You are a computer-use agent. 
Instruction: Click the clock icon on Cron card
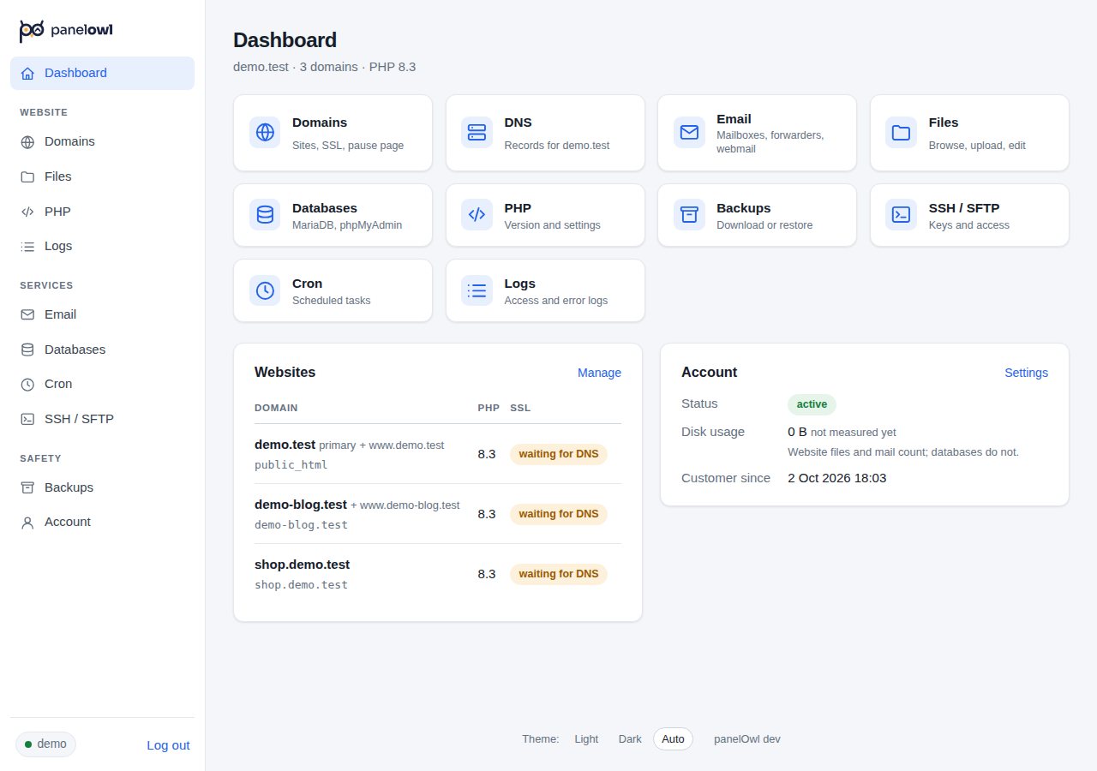(x=265, y=290)
